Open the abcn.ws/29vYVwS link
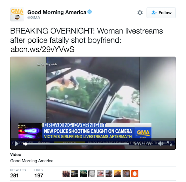The width and height of the screenshot is (186, 182). [42, 49]
